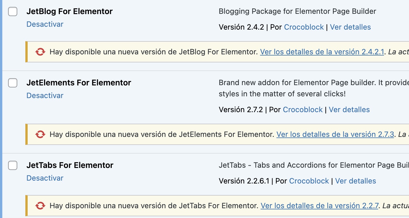Check the JetTabs For Elementor checkbox

pos(13,165)
